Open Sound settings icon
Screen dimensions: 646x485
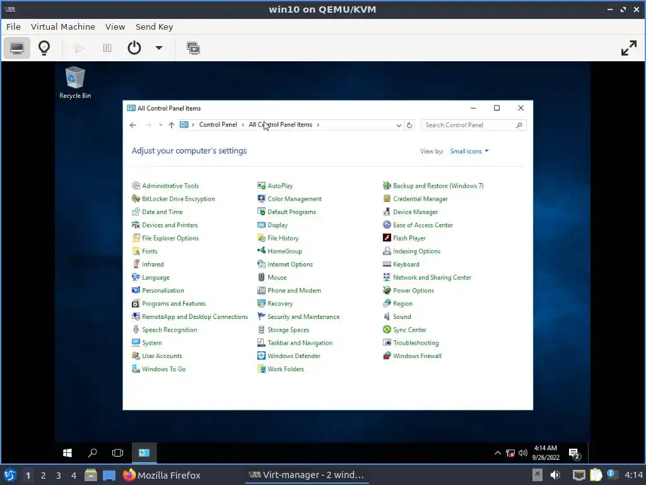coord(387,316)
